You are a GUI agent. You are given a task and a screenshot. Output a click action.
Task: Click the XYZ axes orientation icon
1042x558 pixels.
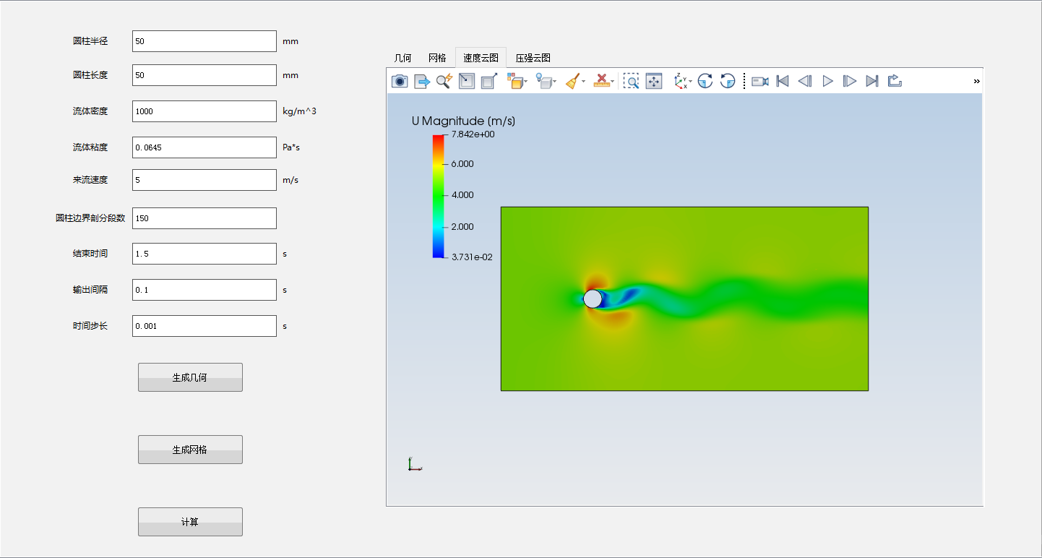pyautogui.click(x=680, y=81)
